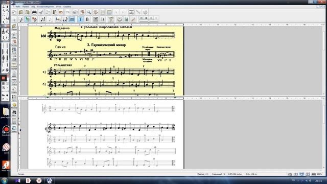Click the highlighted staff in the lower score pane
Screen dimensions: 327x184
click(x=111, y=127)
